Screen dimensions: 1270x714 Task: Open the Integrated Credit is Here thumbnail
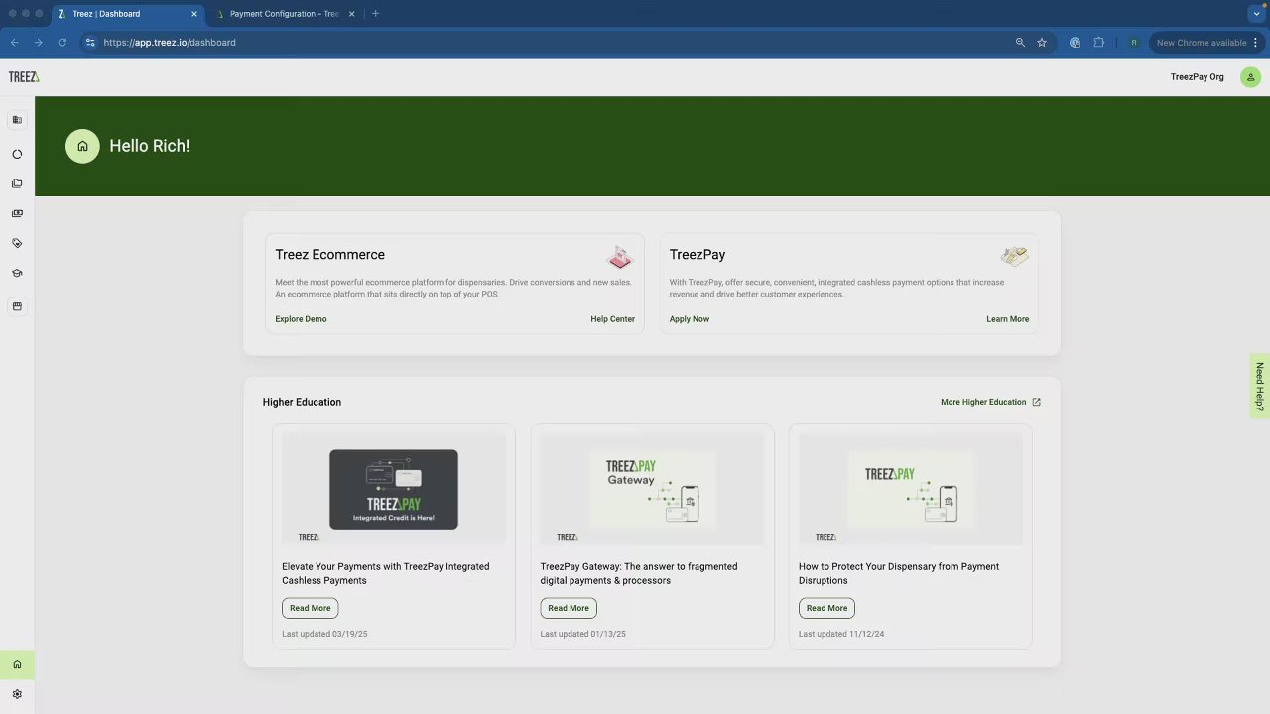point(394,489)
